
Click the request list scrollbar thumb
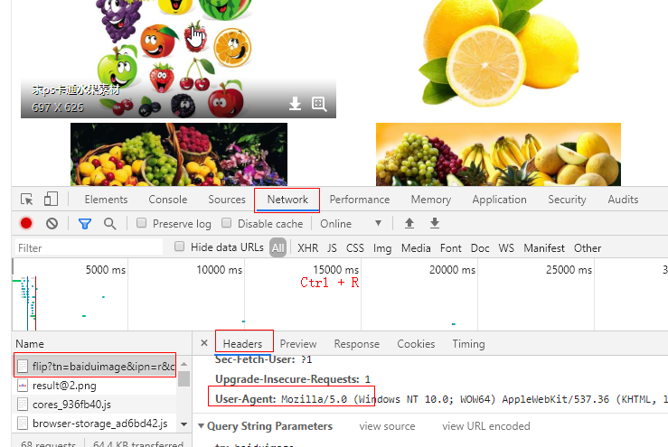(x=184, y=378)
